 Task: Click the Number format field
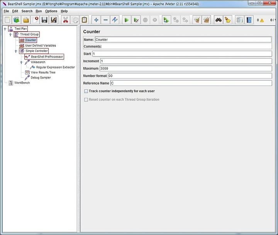[x=190, y=76]
